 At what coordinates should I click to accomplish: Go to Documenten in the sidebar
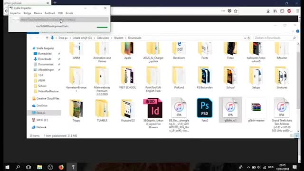(x=46, y=64)
